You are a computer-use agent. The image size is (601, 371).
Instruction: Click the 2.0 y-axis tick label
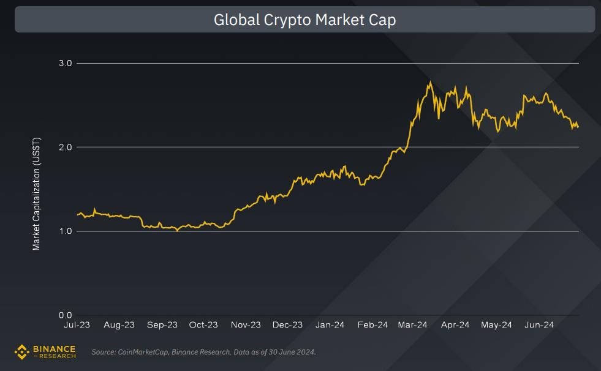coord(64,148)
